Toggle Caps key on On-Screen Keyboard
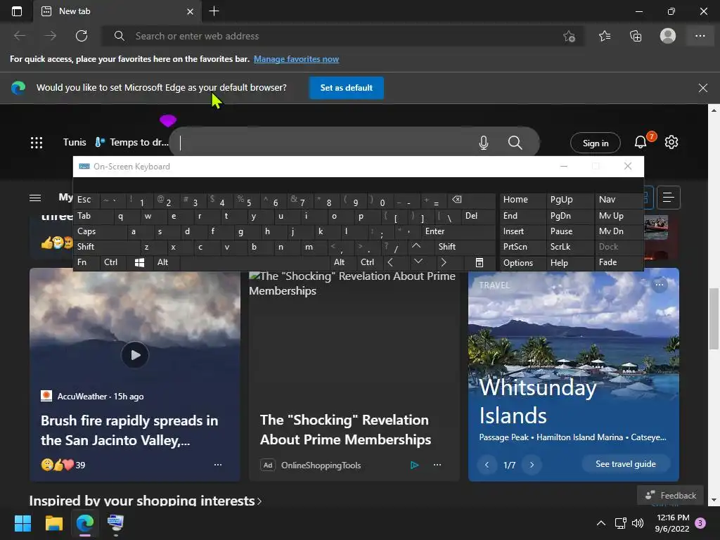720x540 pixels. click(100, 231)
